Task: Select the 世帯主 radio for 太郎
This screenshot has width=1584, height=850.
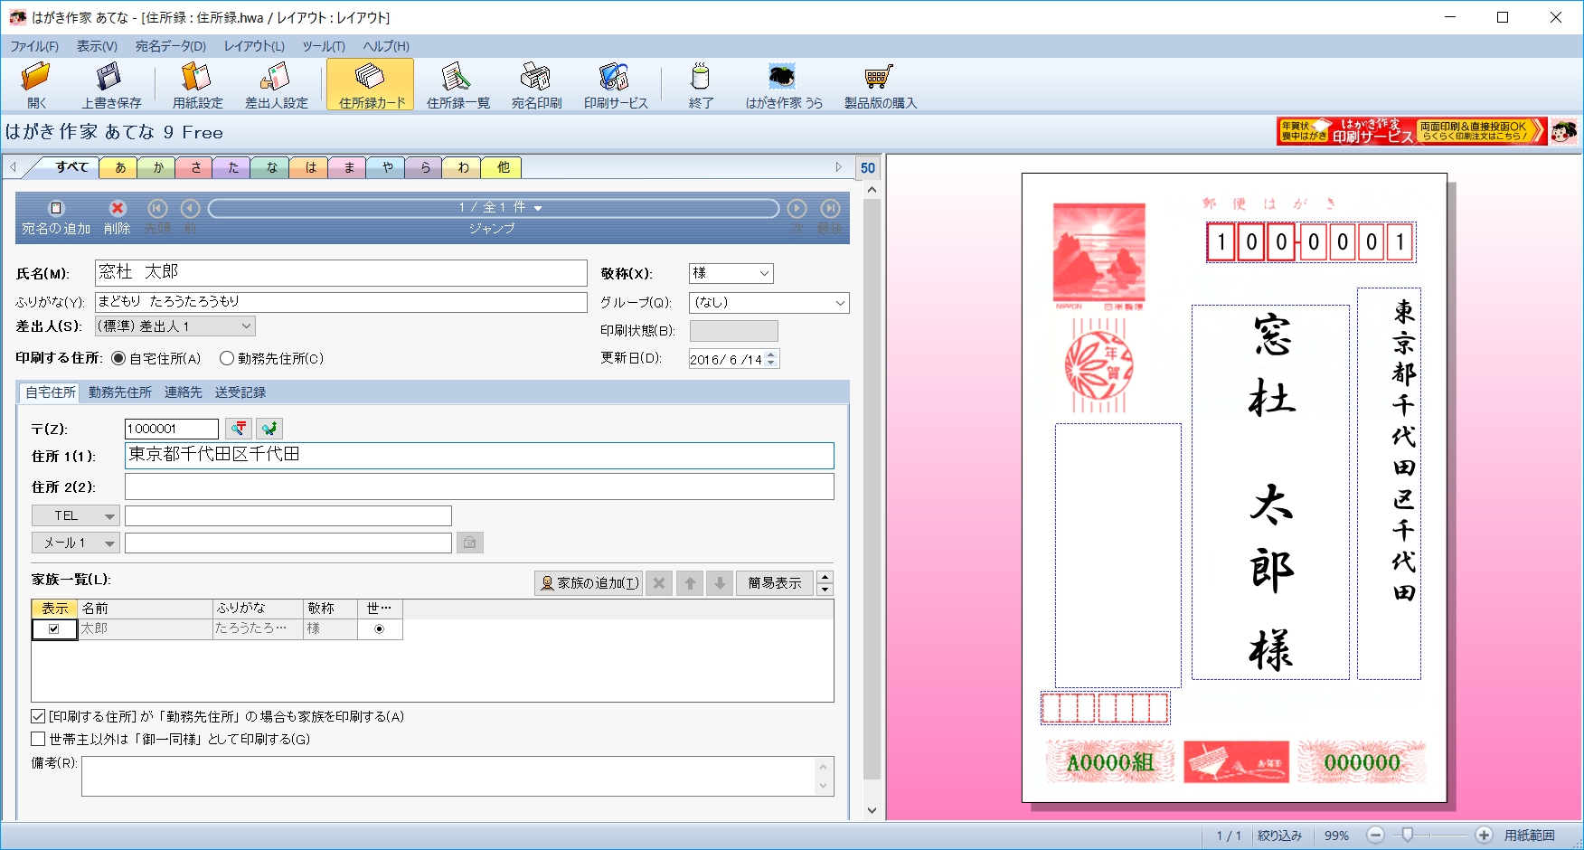Action: click(x=379, y=629)
